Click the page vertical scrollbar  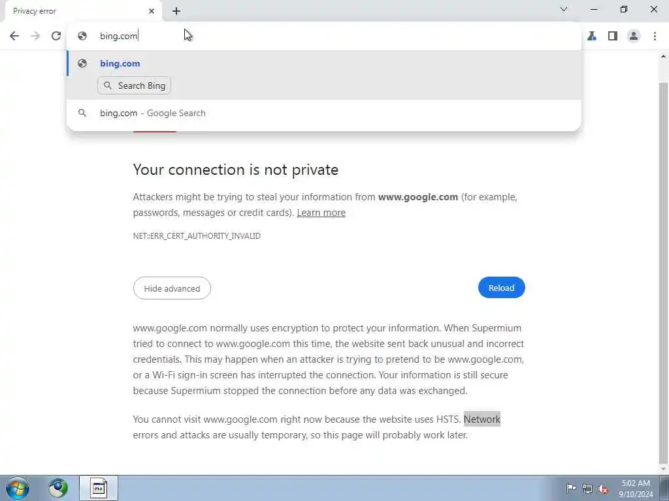[664, 261]
